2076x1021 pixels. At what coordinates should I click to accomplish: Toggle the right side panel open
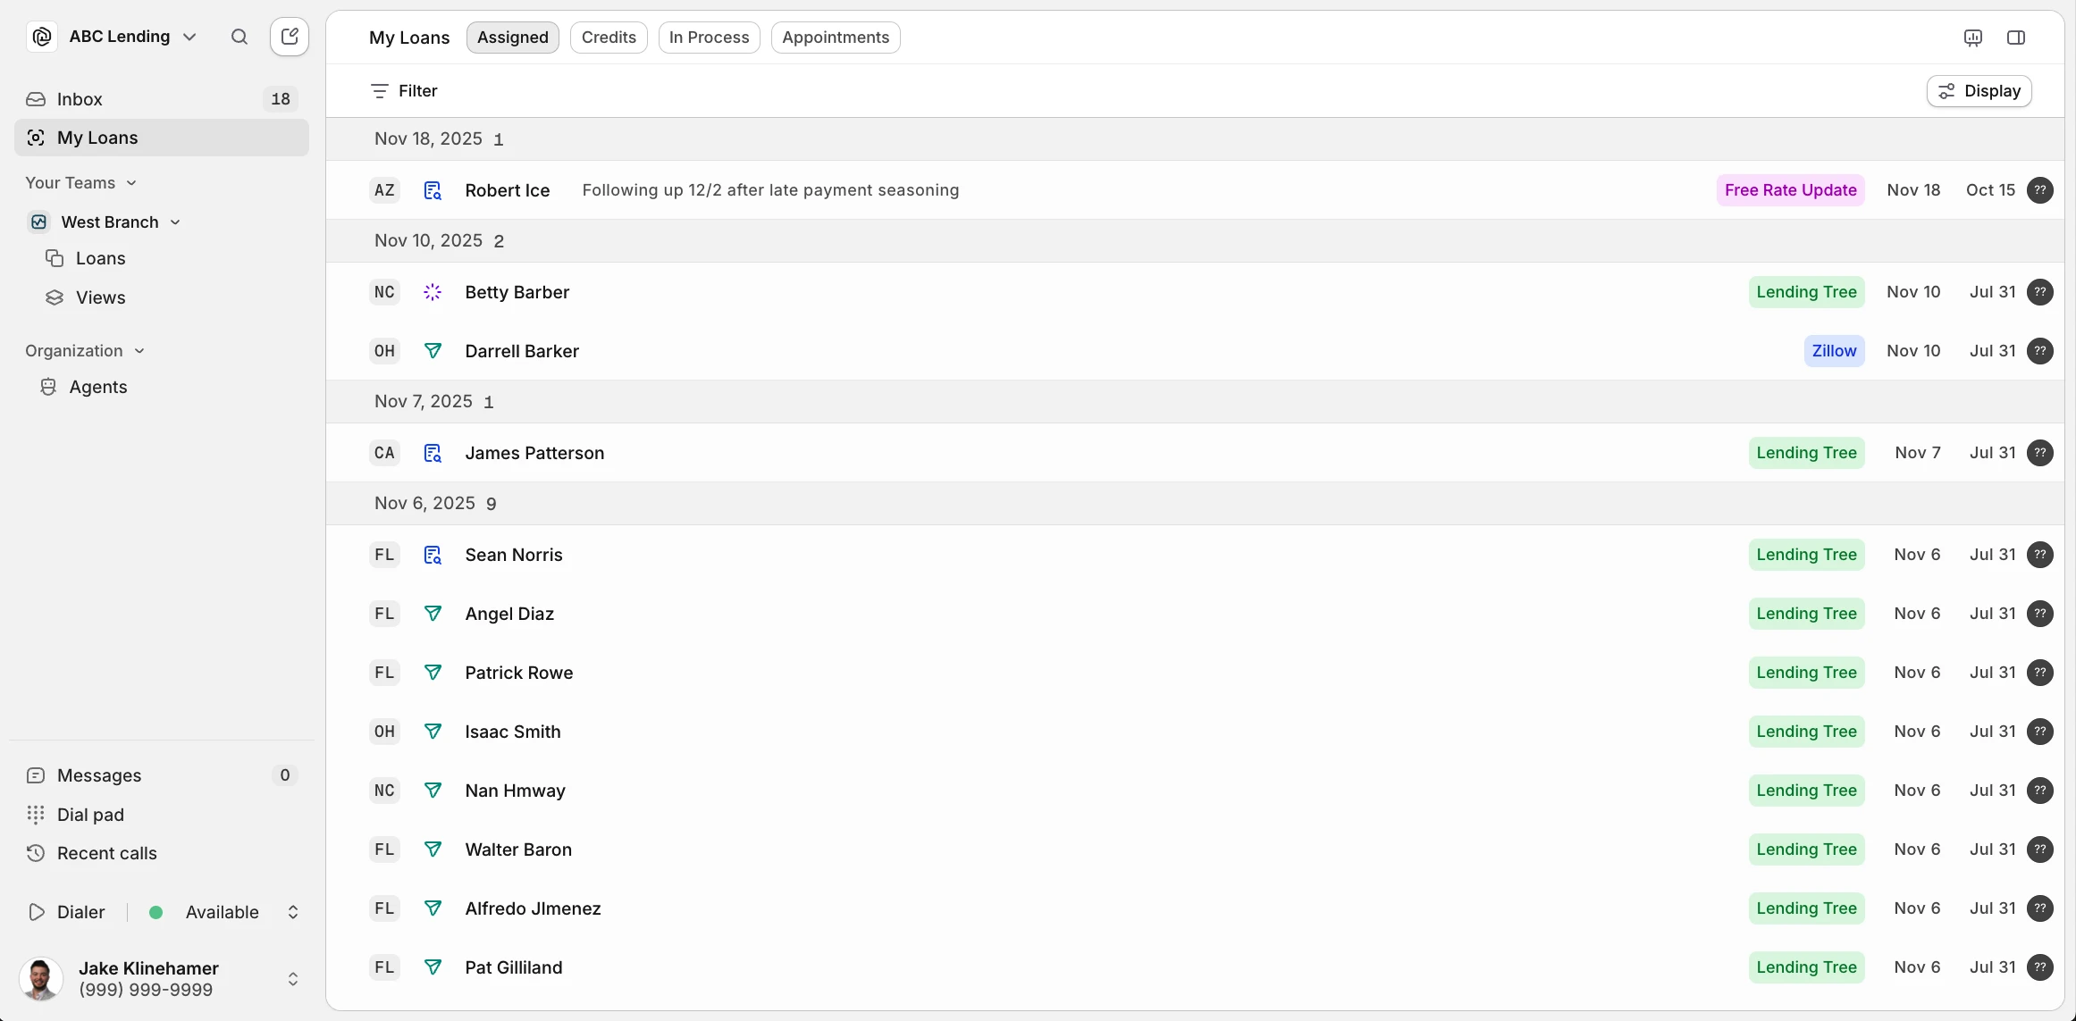coord(2017,38)
